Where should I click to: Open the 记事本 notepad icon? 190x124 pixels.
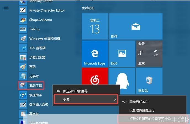click(23, 76)
